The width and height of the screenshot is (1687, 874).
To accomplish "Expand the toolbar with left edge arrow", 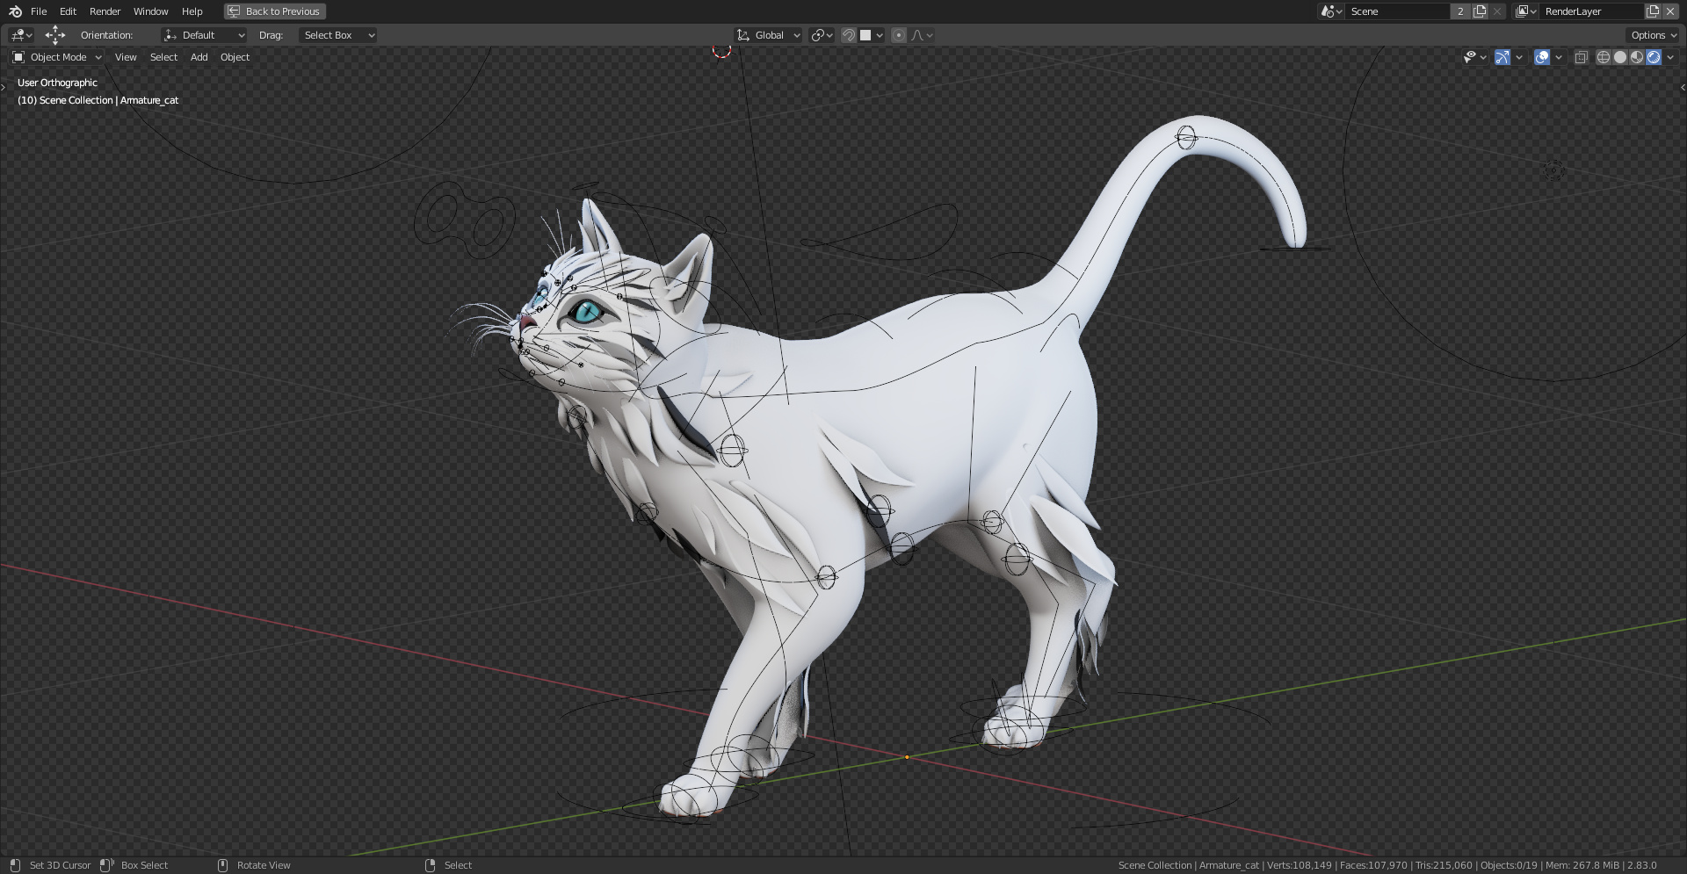I will coord(4,87).
